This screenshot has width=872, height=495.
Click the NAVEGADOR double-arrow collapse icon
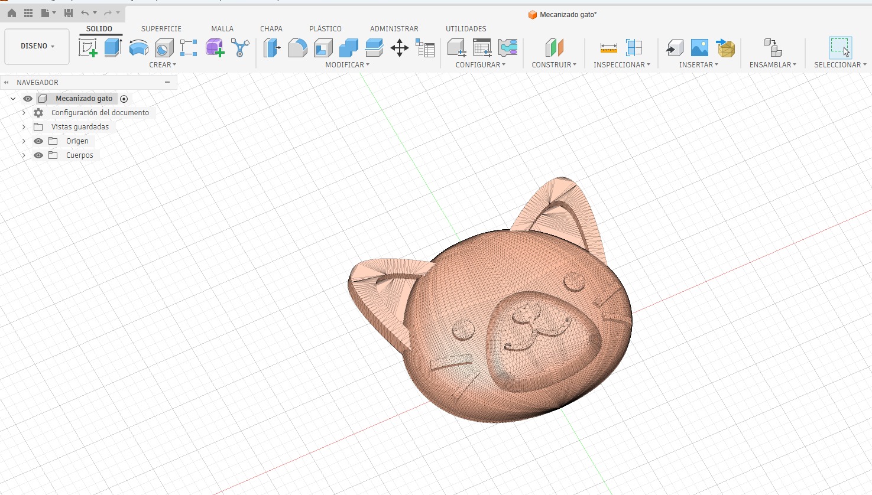click(7, 83)
